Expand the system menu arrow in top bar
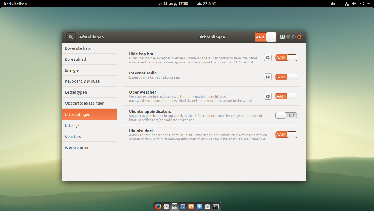The height and width of the screenshot is (211, 374). [369, 4]
